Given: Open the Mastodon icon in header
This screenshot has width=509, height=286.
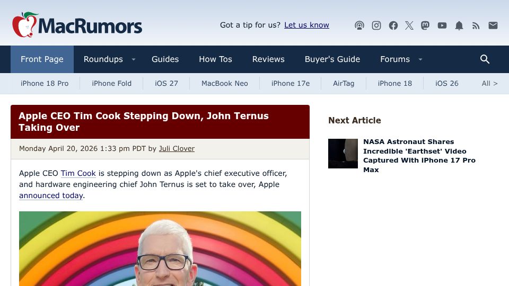Looking at the screenshot, I should pyautogui.click(x=425, y=25).
